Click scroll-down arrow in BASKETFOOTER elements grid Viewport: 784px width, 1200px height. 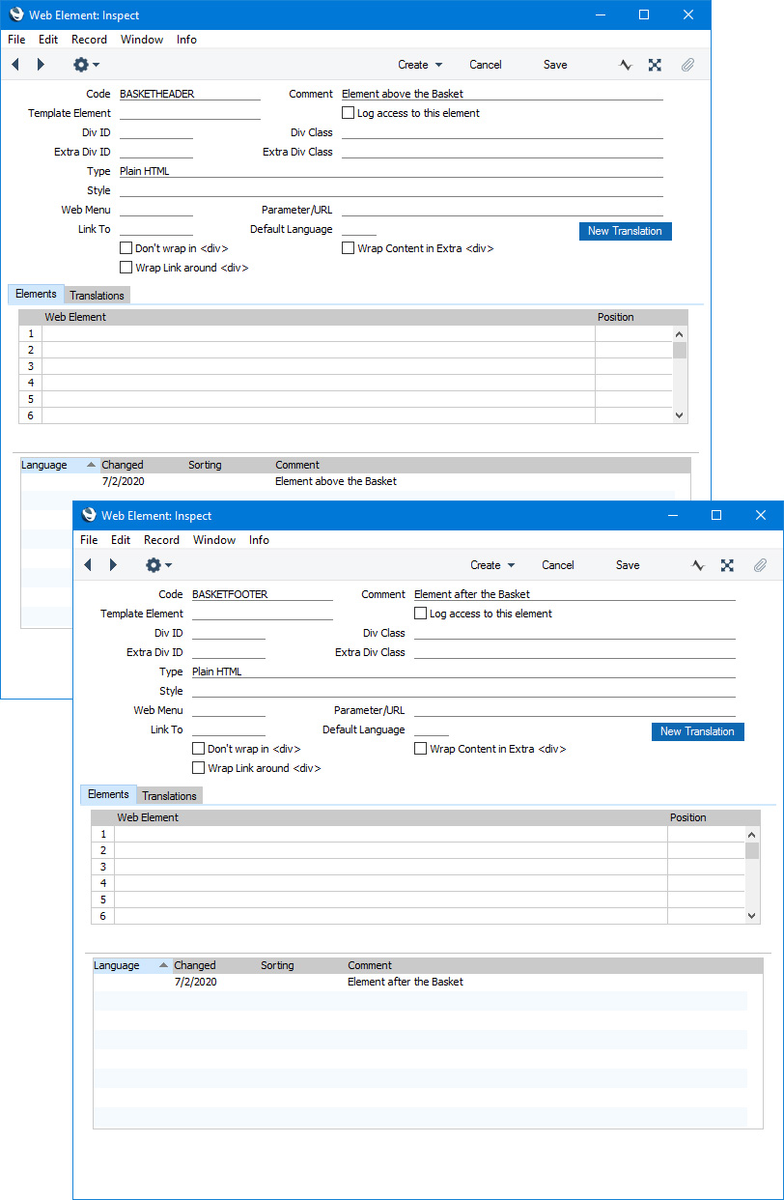[752, 915]
